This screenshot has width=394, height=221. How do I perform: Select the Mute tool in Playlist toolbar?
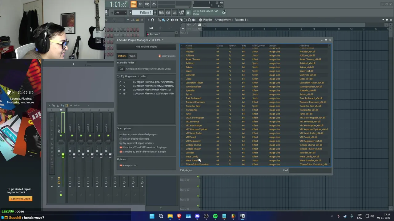click(x=172, y=20)
